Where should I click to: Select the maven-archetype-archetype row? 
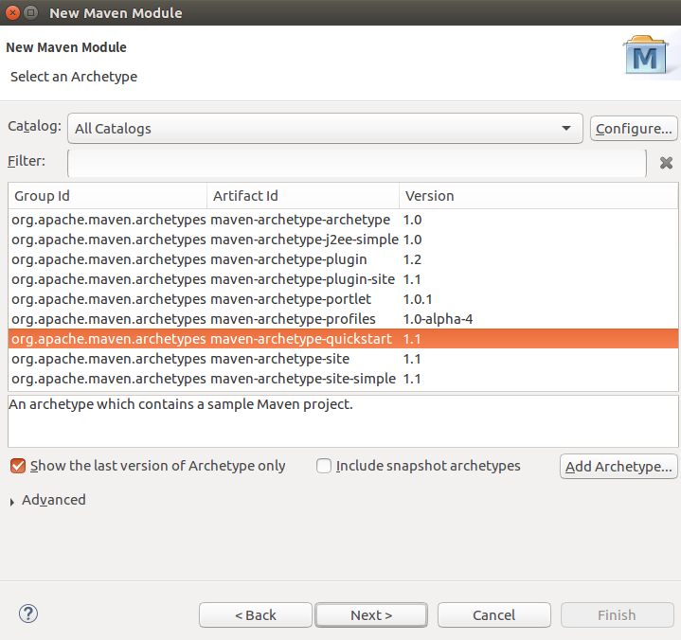pyautogui.click(x=343, y=220)
